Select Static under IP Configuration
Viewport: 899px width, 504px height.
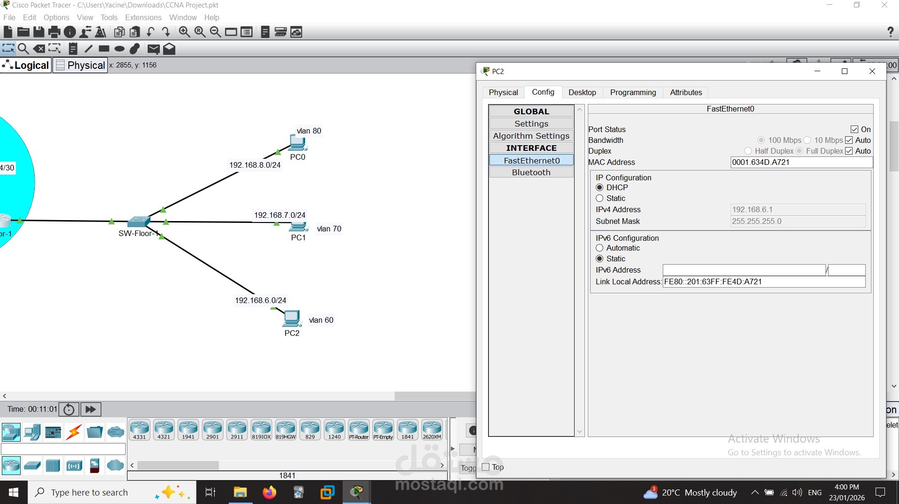click(x=599, y=198)
